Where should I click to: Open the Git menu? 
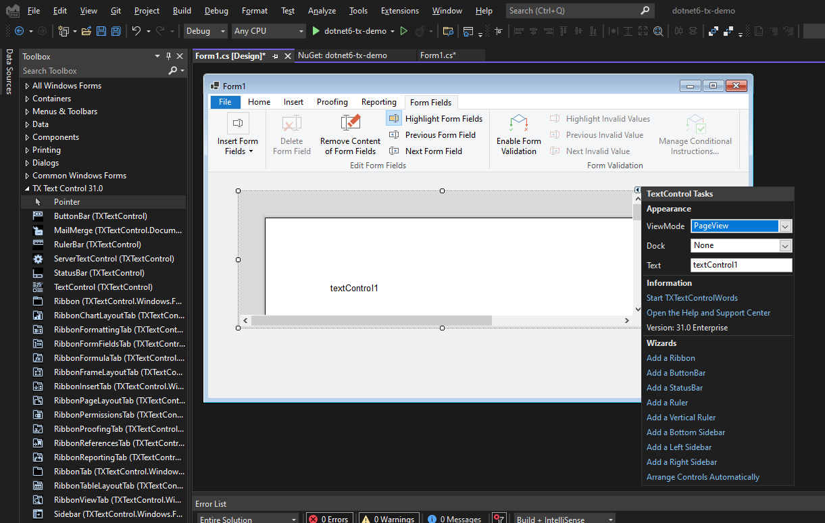pos(116,11)
